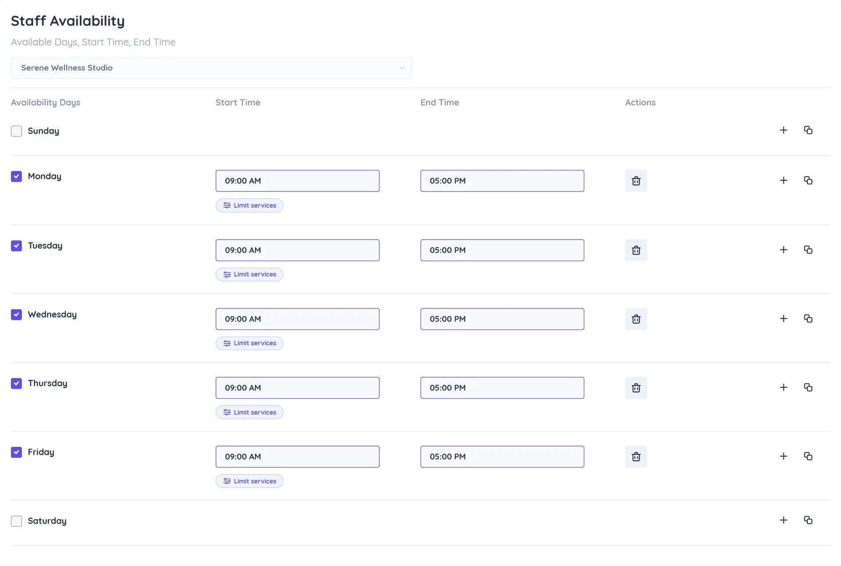Screen dimensions: 841x566
Task: Open Tuesday's start time field
Action: pyautogui.click(x=297, y=250)
